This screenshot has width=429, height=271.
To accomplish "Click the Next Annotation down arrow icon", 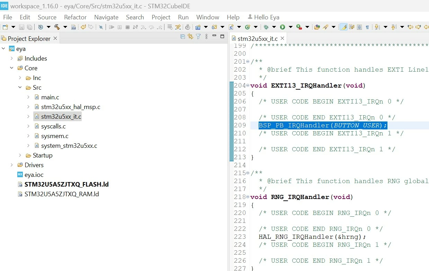I will point(377,27).
